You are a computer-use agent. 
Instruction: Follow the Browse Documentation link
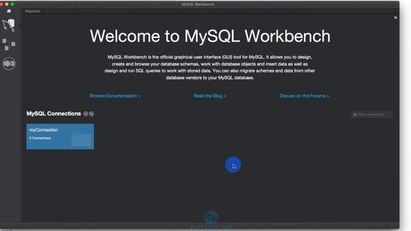coord(115,96)
